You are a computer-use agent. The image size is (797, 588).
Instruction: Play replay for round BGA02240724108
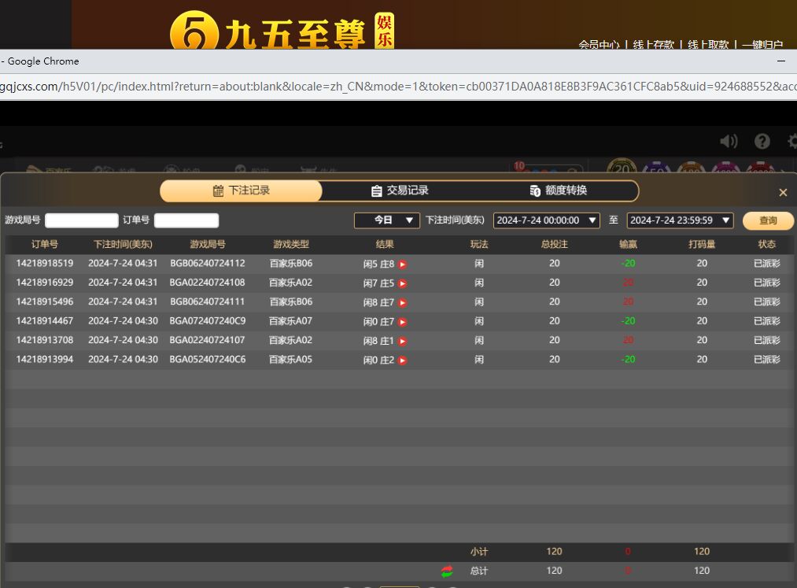click(402, 283)
